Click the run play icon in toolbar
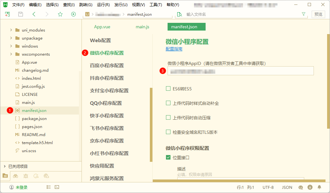This screenshot has width=330, height=193. [73, 14]
